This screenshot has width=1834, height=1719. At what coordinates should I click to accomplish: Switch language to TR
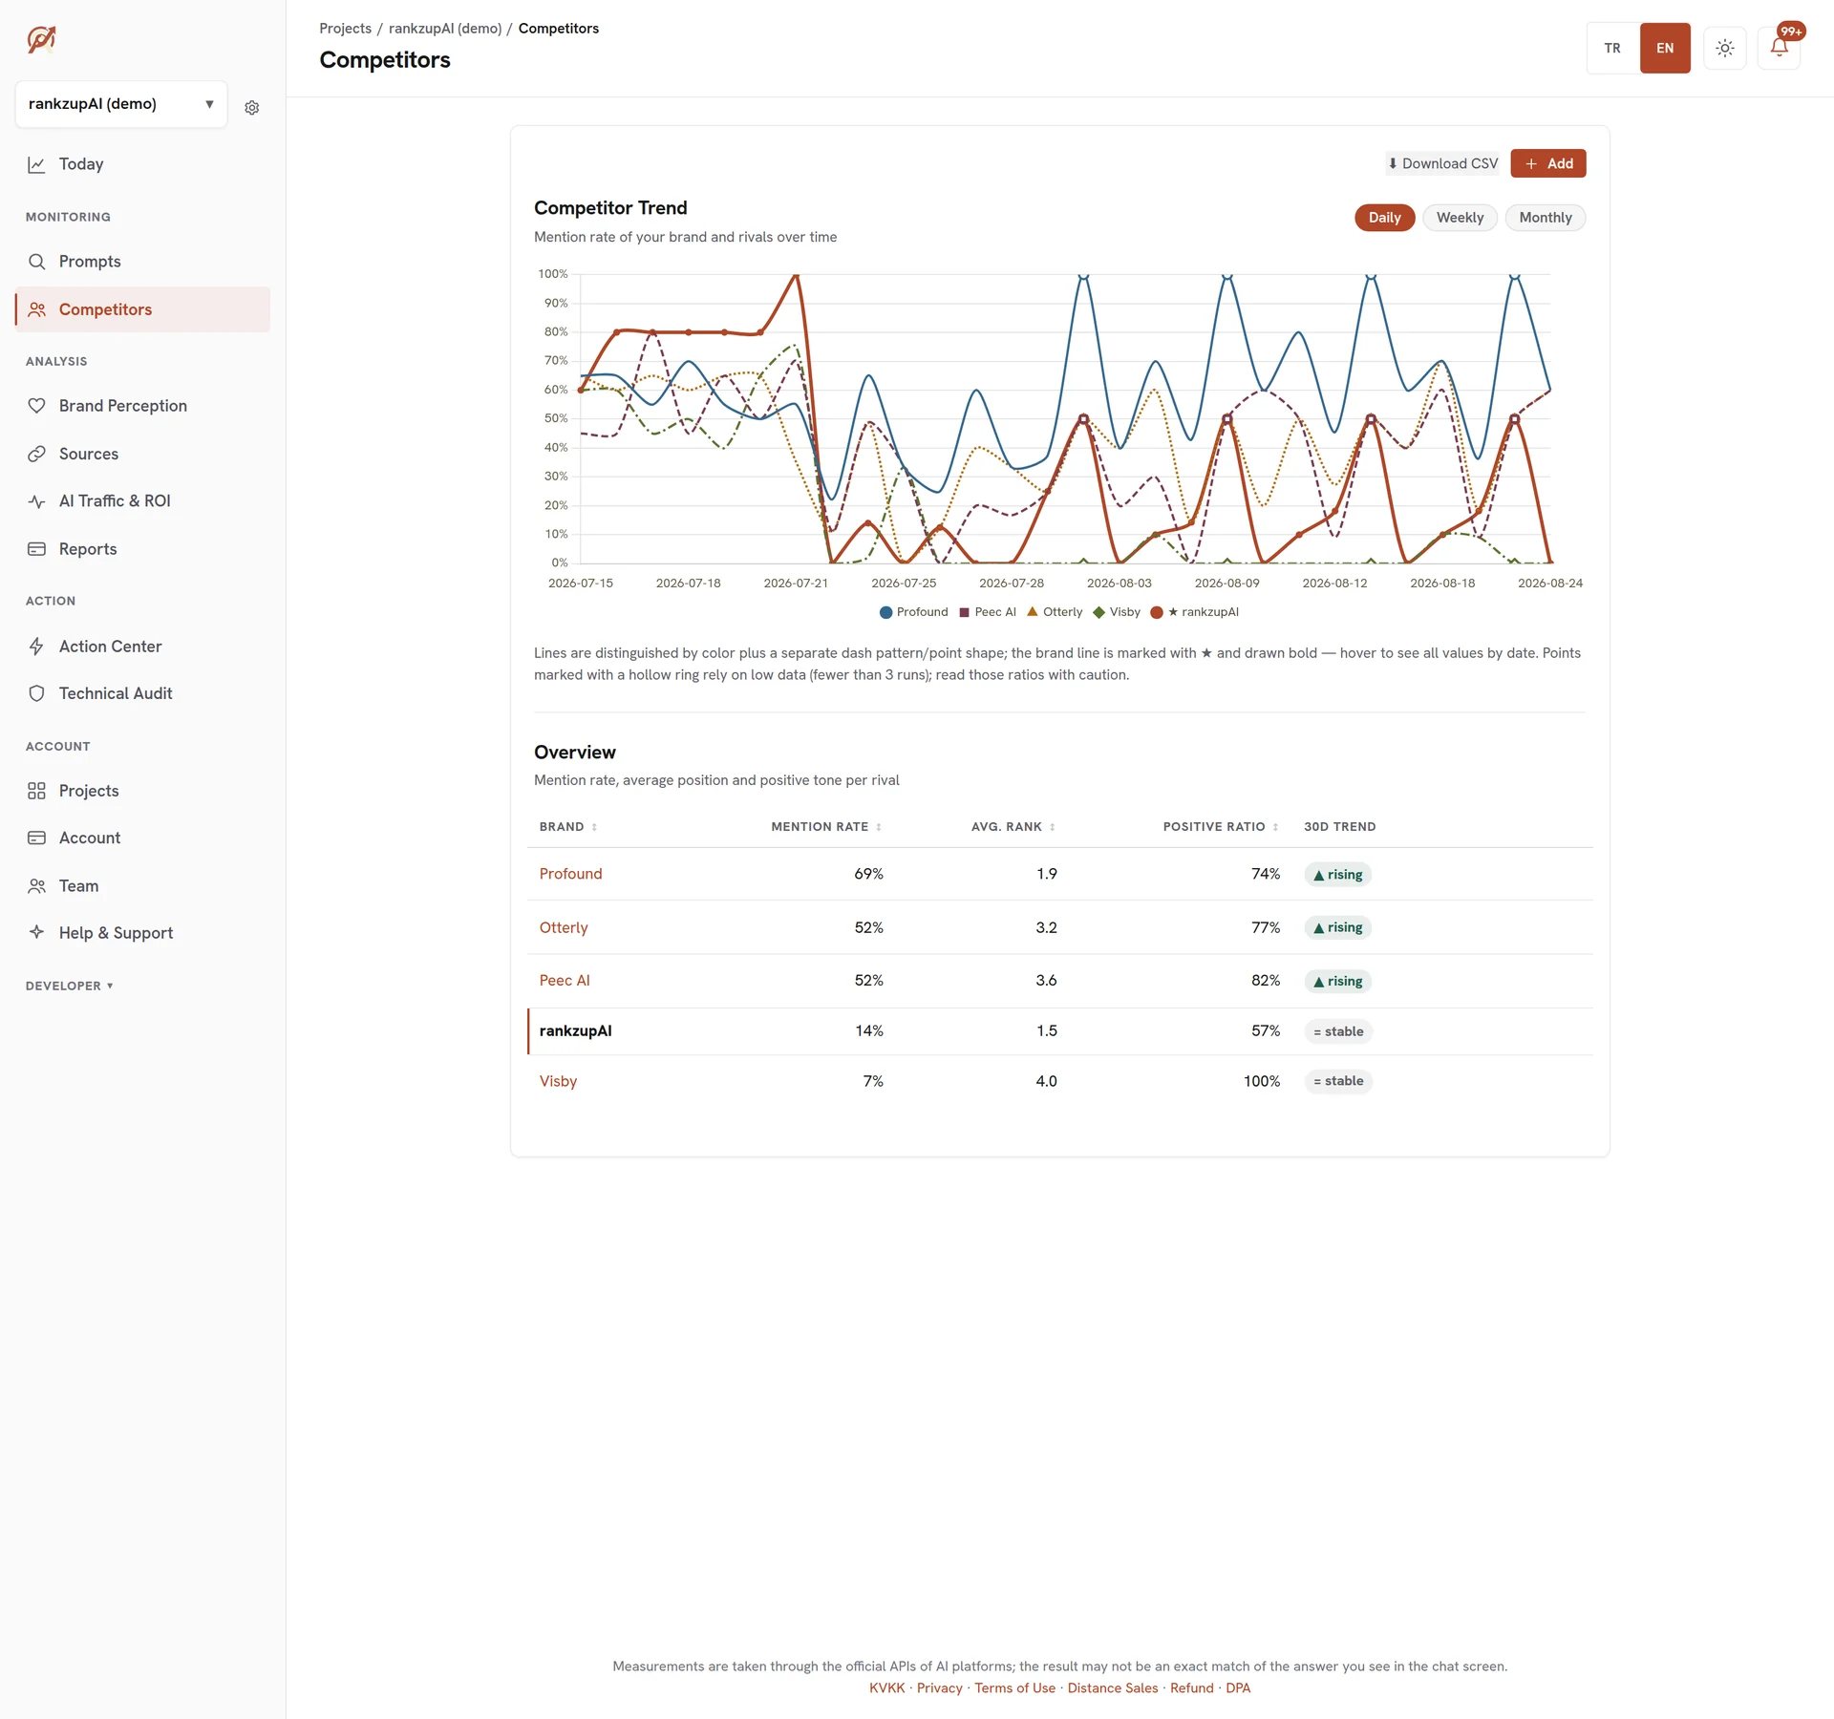point(1612,48)
